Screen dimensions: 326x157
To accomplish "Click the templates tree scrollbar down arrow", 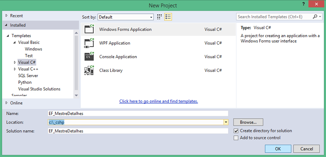I will (x=76, y=95).
